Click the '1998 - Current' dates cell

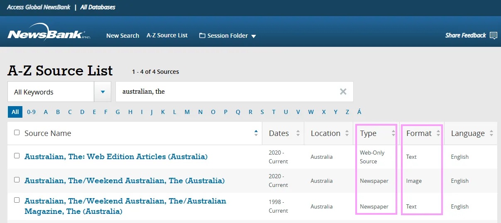tap(278, 206)
